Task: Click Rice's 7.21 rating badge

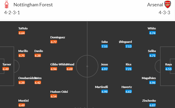Action: [128, 69]
